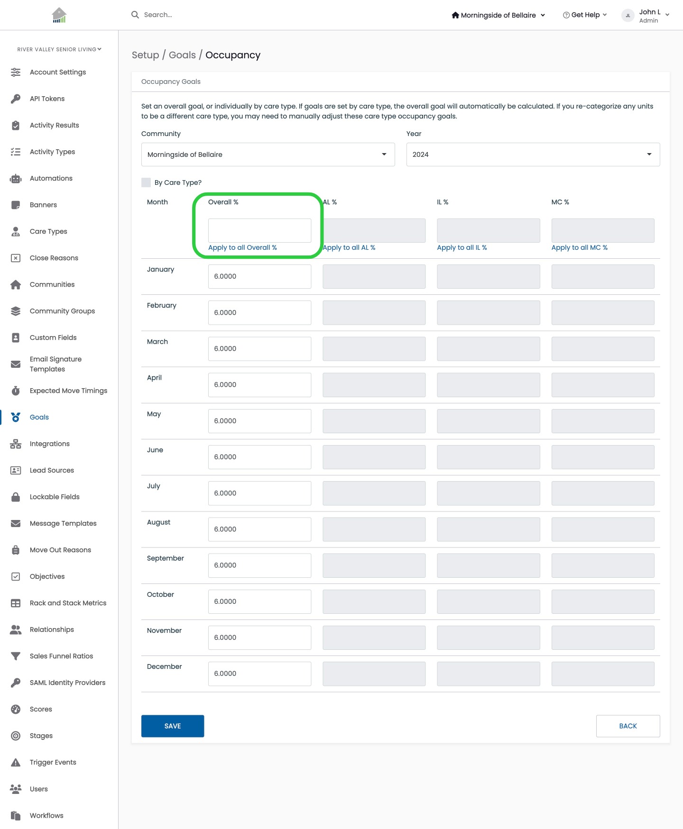Open the John L user menu

pyautogui.click(x=646, y=16)
